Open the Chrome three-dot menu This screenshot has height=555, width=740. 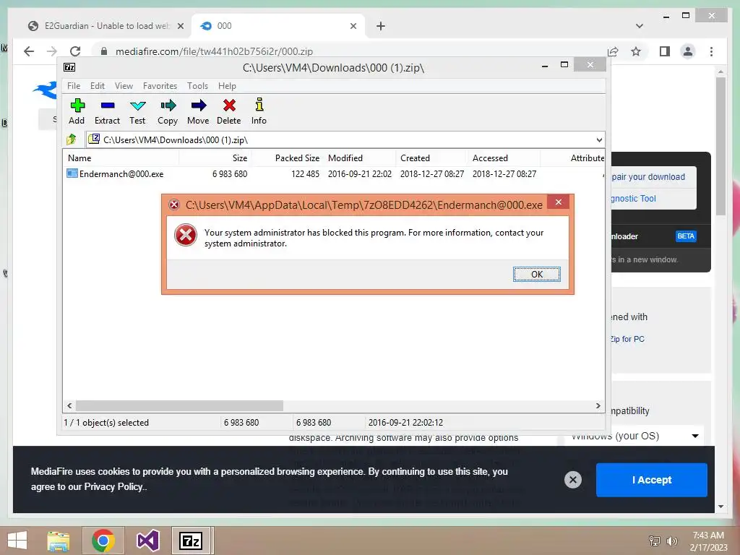(x=711, y=51)
